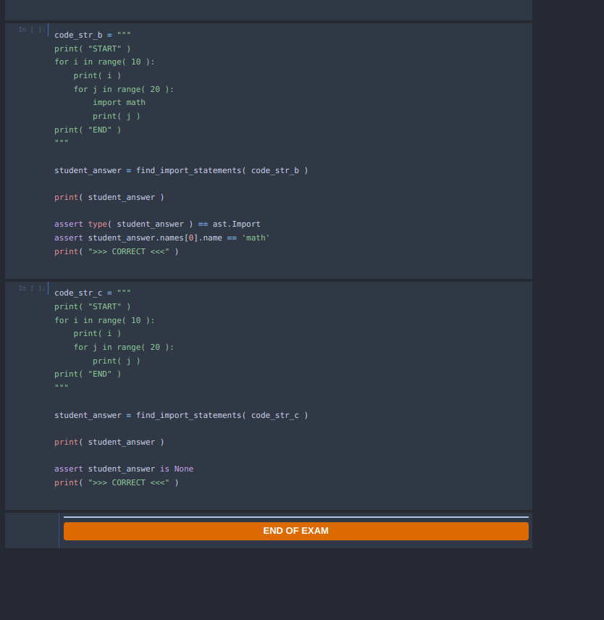Viewport: 604px width, 620px height.
Task: Click the empty cell at the top
Action: point(269,10)
